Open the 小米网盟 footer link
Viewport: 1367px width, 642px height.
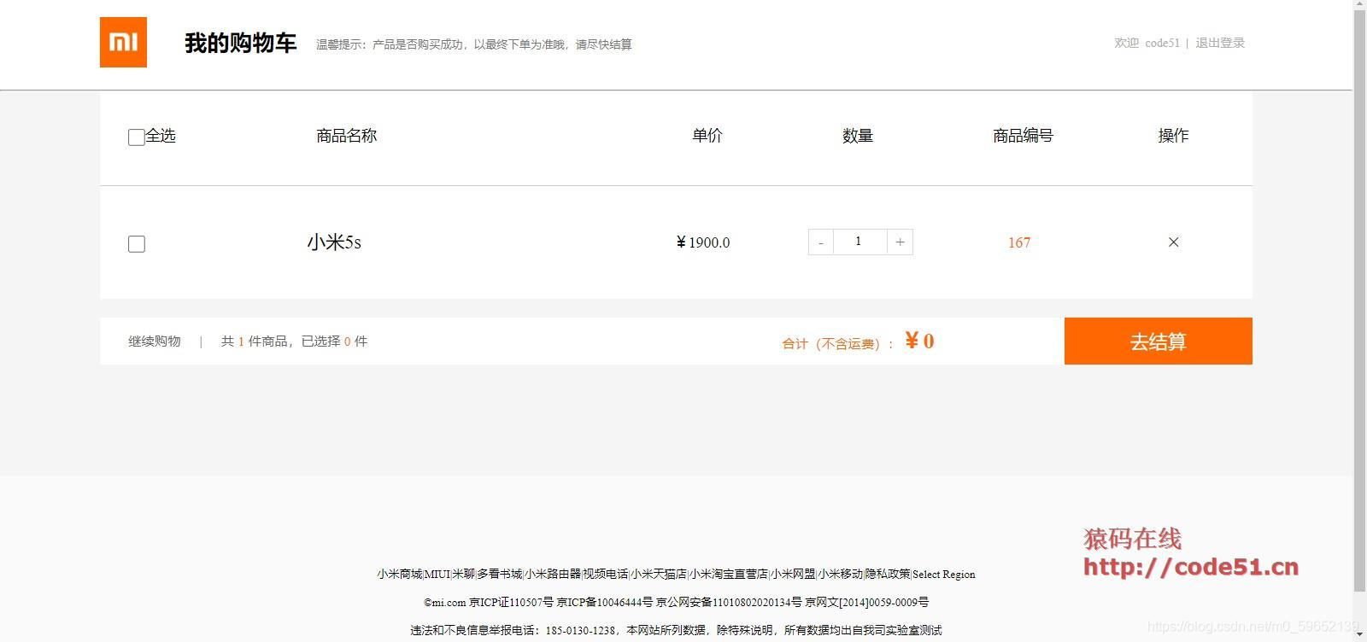(x=793, y=574)
